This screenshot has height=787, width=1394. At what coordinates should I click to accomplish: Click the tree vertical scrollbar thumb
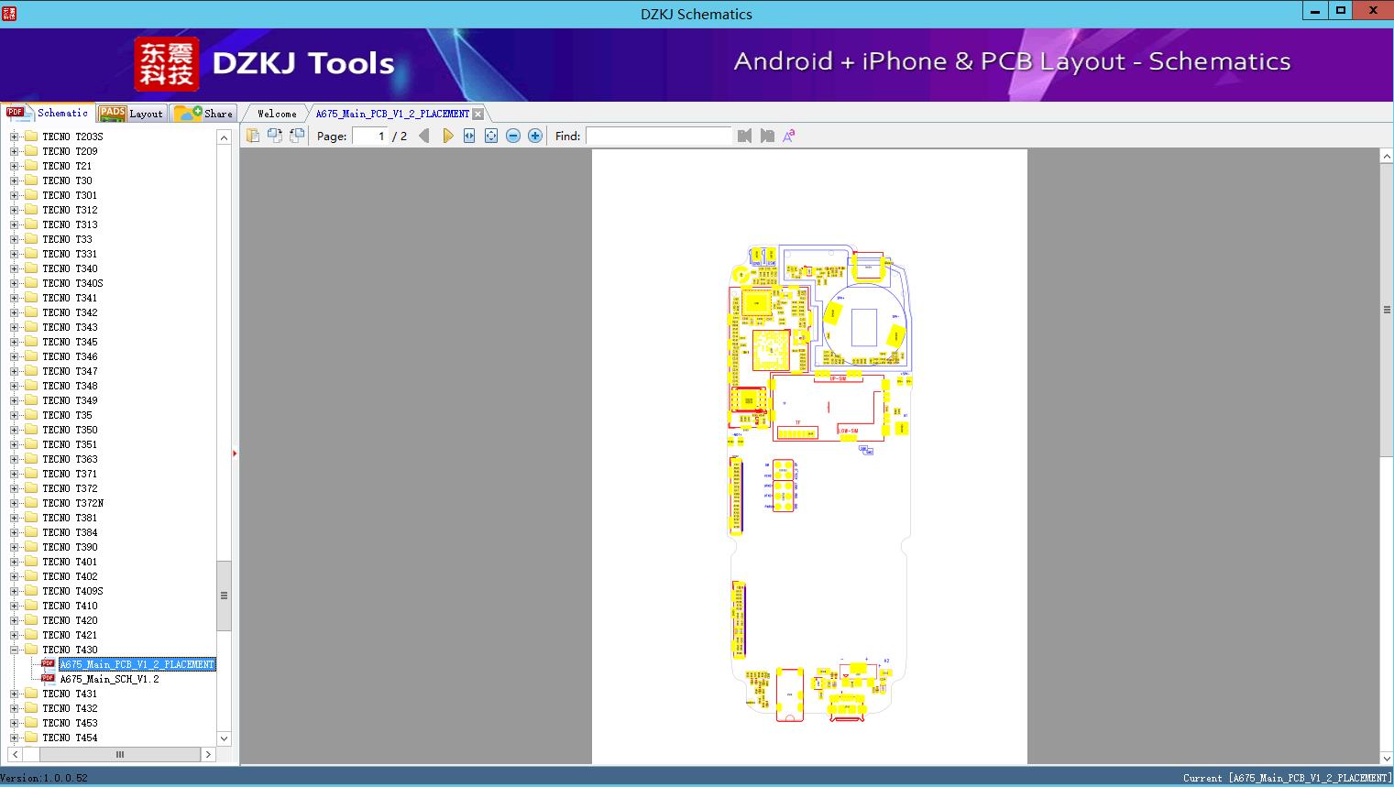pos(224,596)
